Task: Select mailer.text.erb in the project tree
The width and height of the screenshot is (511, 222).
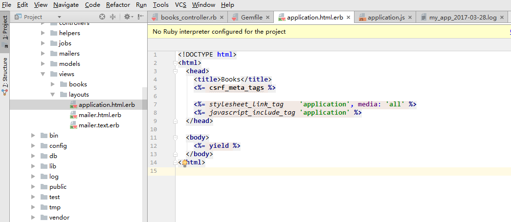Action: tap(99, 125)
